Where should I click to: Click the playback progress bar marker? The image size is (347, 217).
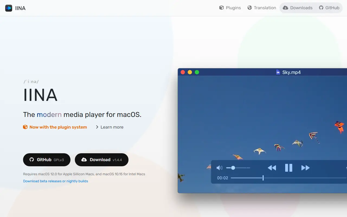(263, 178)
